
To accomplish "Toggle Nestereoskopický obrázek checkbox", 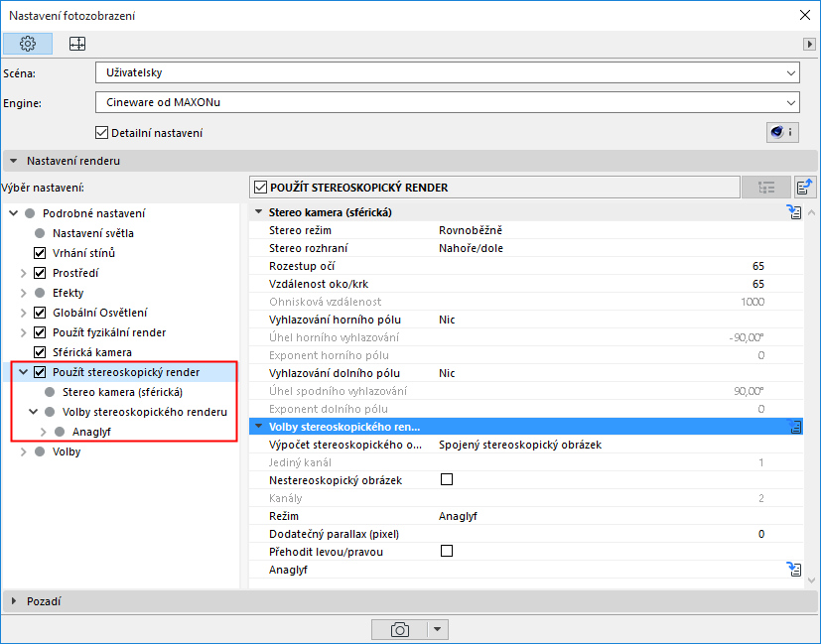I will [x=447, y=479].
